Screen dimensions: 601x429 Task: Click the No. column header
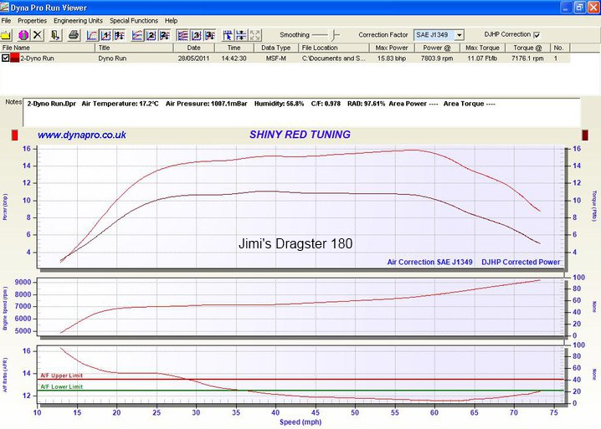coord(560,48)
